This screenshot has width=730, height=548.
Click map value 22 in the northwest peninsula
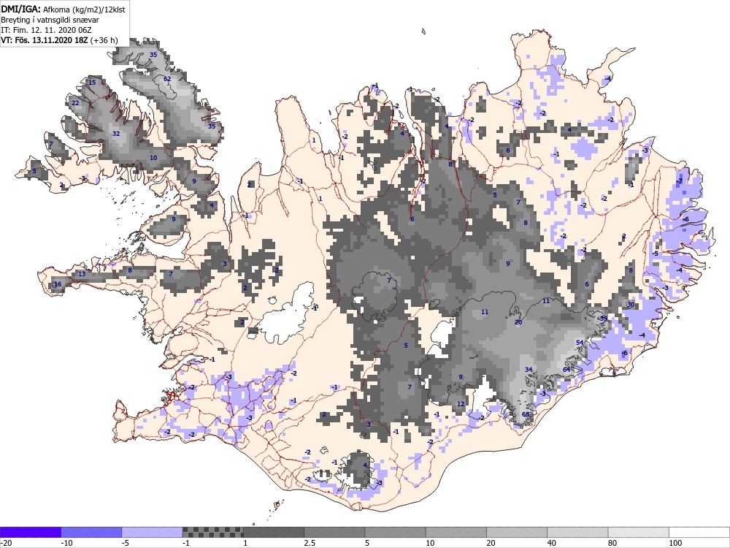pos(75,103)
